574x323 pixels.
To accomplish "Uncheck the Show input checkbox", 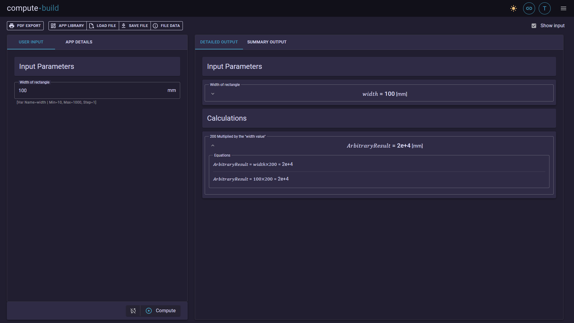I will 534,26.
